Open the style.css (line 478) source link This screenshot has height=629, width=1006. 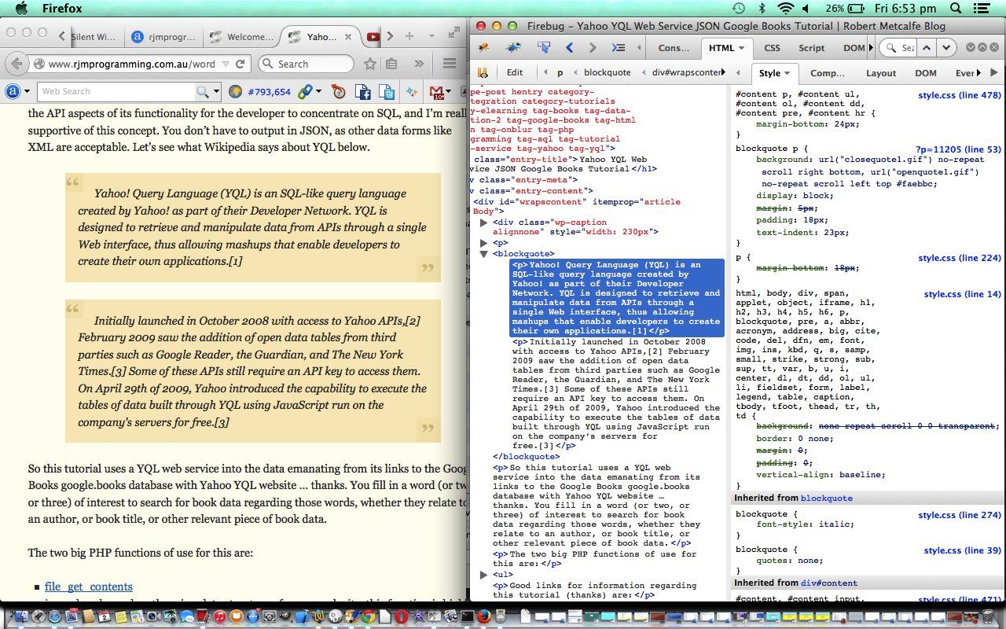[x=960, y=95]
